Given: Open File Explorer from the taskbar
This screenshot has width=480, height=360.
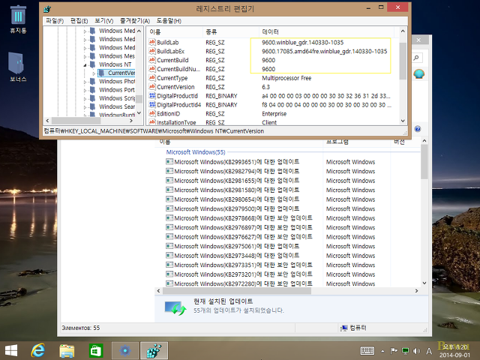Looking at the screenshot, I should coord(67,350).
